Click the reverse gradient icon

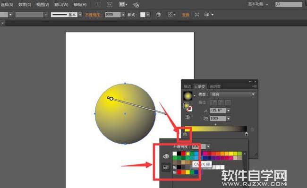click(x=188, y=117)
